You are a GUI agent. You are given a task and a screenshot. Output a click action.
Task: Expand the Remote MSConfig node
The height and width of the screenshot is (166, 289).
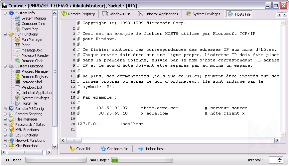tap(5, 109)
